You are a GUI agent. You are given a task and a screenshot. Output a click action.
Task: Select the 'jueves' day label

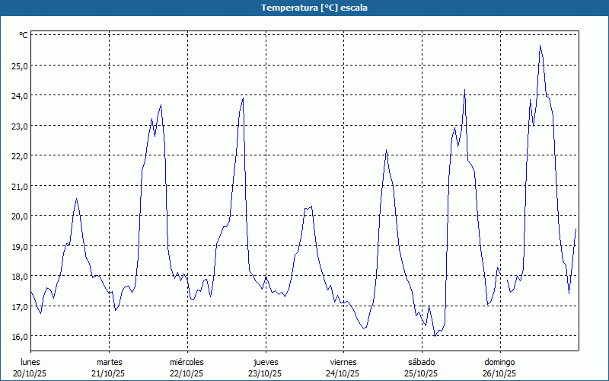click(x=265, y=361)
